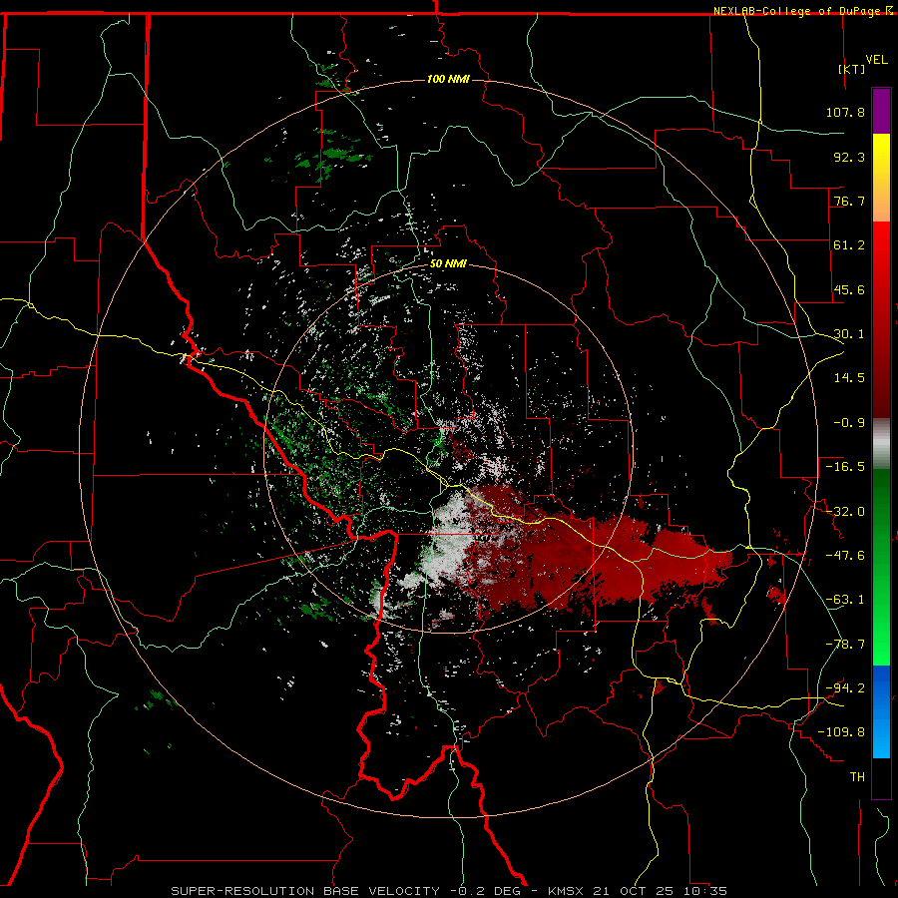Image resolution: width=898 pixels, height=898 pixels.
Task: Click the -94.2 velocity scale value
Action: tap(845, 688)
